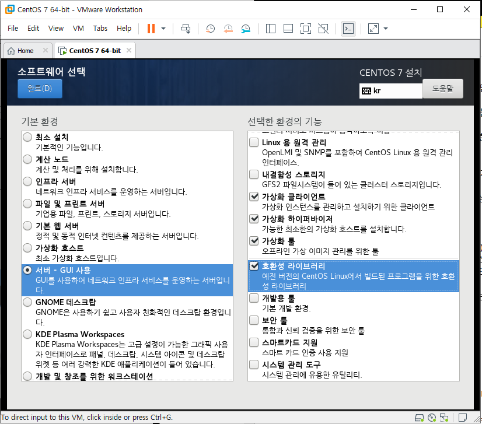The image size is (482, 424).
Task: Open the console view icon
Action: [348, 29]
